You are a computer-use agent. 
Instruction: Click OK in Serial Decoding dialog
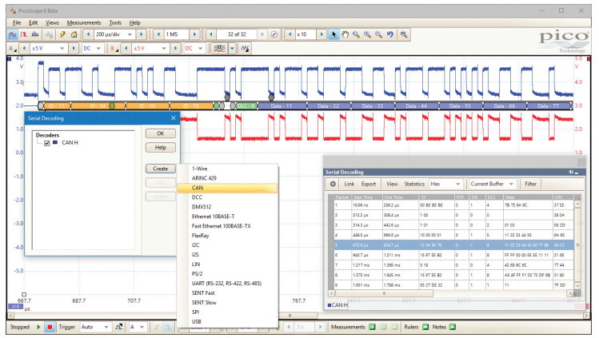pos(161,133)
